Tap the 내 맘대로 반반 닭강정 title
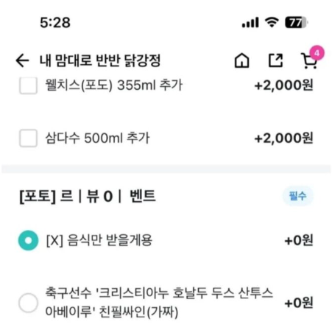 [100, 60]
